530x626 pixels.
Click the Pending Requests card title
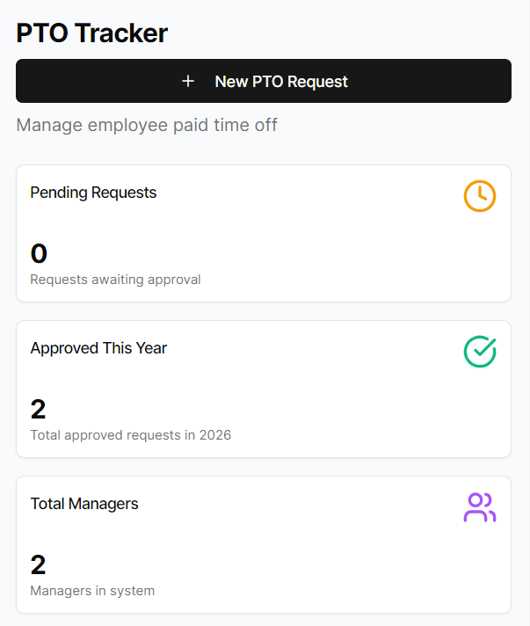click(93, 193)
